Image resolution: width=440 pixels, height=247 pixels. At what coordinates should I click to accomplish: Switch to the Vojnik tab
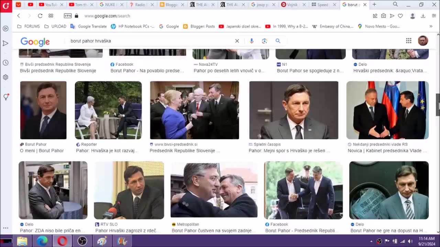(293, 5)
